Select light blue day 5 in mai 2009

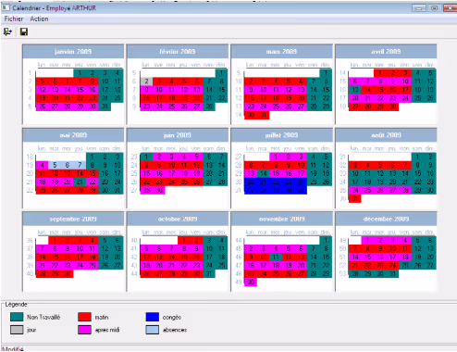tap(55, 165)
